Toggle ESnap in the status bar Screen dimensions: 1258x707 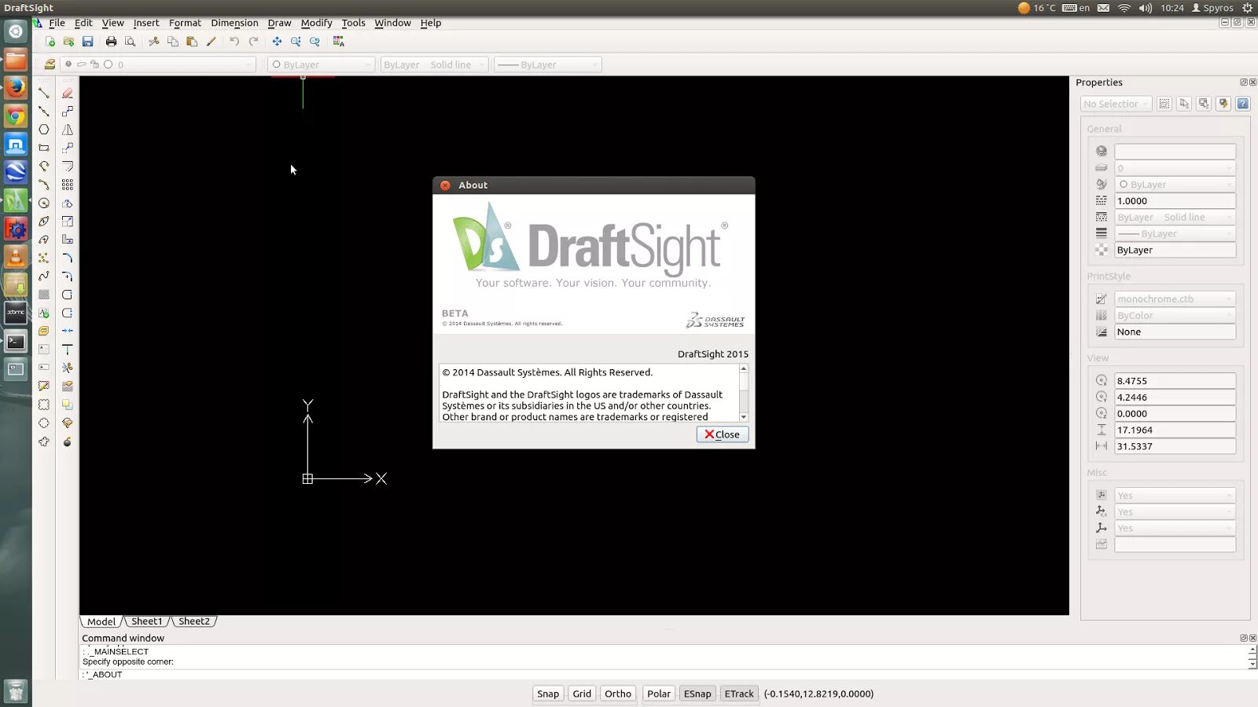(697, 694)
